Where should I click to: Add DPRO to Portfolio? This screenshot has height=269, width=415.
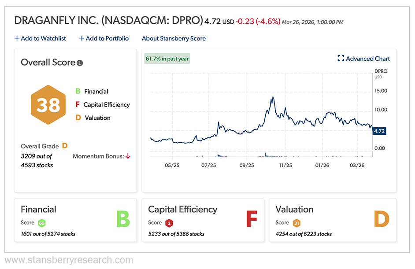[104, 38]
